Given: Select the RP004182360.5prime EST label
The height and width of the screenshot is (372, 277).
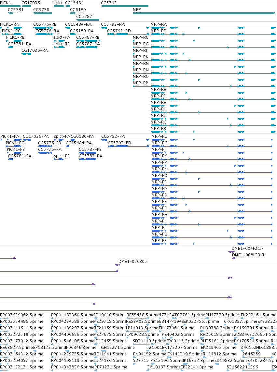Looking at the screenshot, I should pos(73,315).
